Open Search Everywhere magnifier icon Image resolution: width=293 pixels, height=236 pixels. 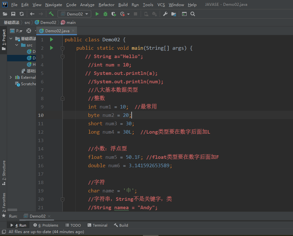[193, 14]
